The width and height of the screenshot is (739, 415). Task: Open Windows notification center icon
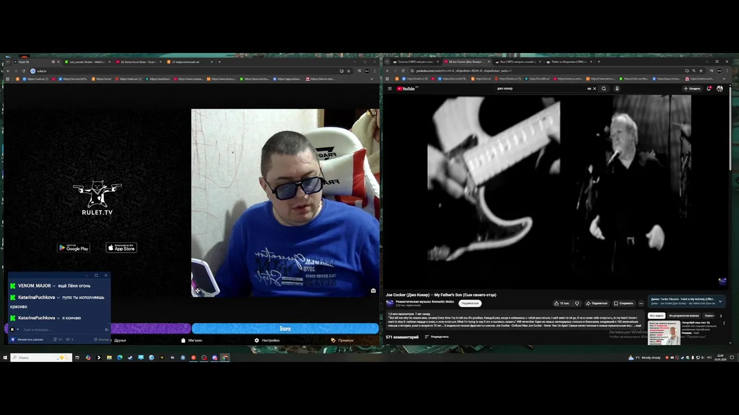pos(732,358)
